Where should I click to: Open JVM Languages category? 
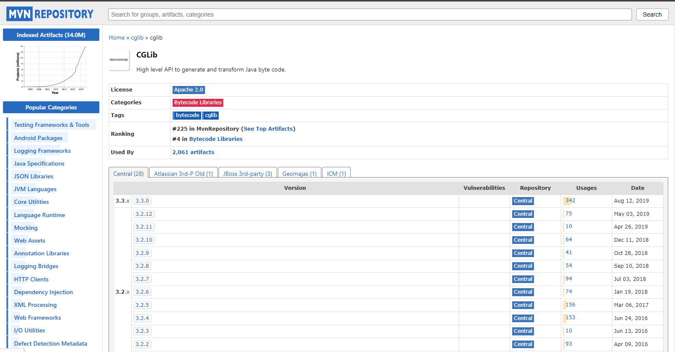pos(35,189)
